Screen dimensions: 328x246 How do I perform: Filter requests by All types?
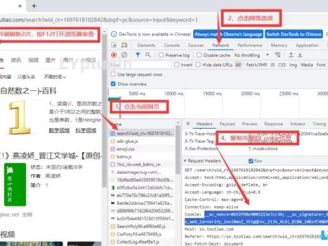pyautogui.click(x=238, y=65)
